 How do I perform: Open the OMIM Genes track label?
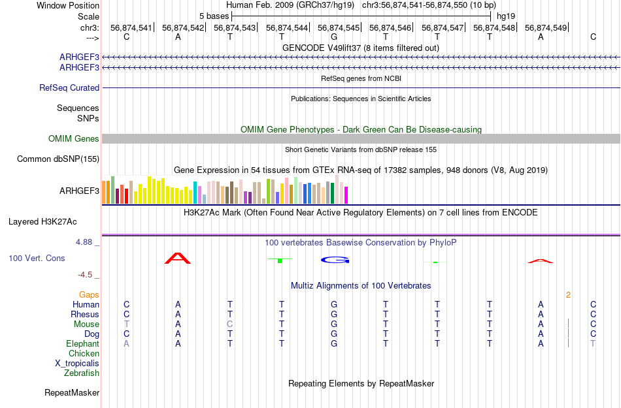(x=74, y=139)
